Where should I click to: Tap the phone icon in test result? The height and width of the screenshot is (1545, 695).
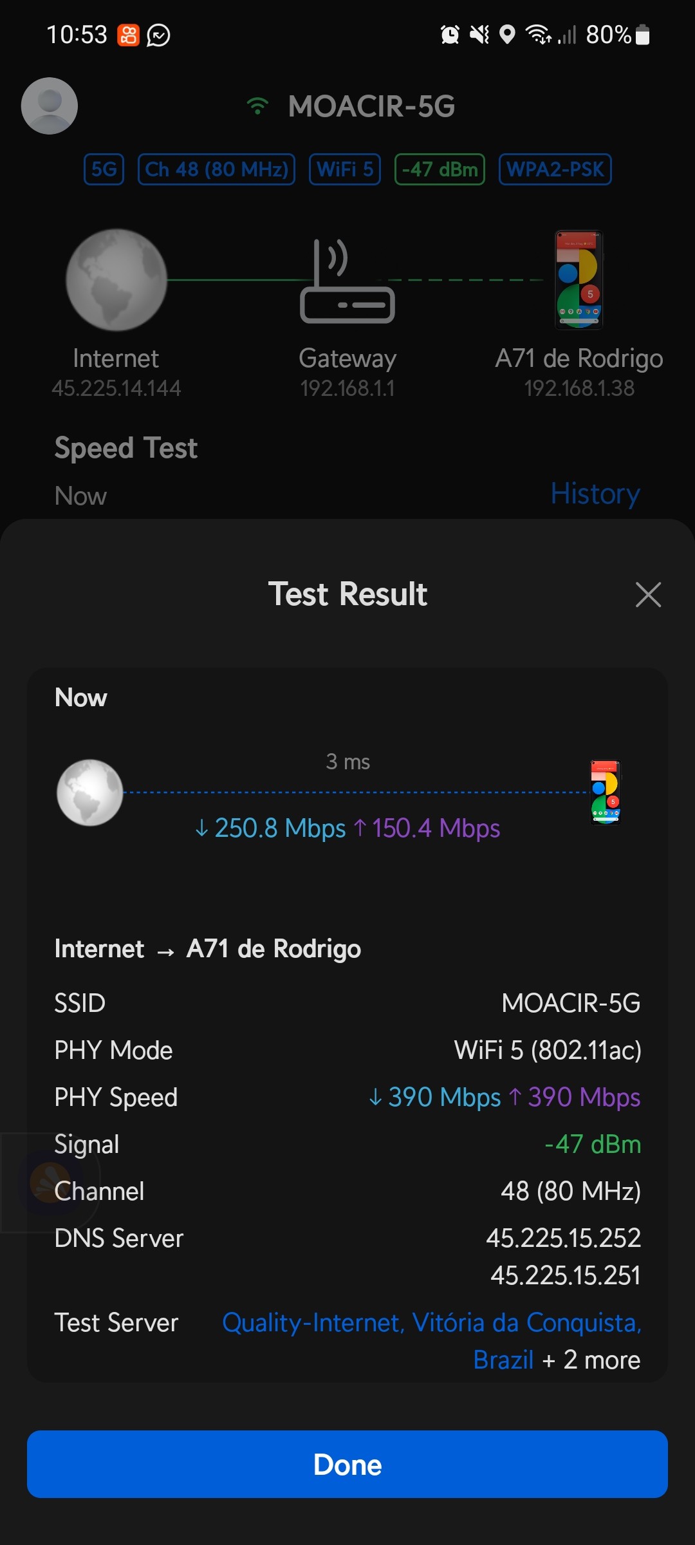[606, 792]
